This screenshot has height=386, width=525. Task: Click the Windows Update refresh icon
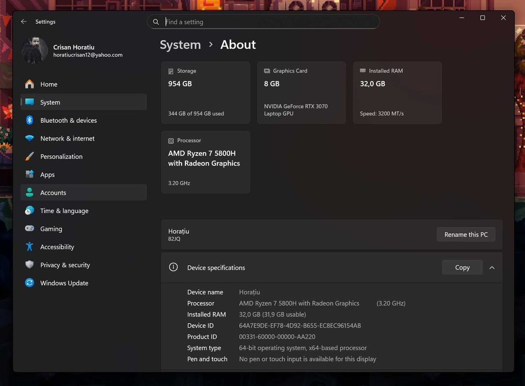[29, 283]
